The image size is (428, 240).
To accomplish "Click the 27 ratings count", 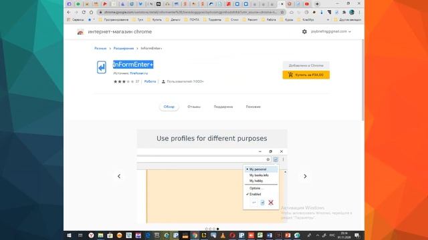I will [x=137, y=81].
